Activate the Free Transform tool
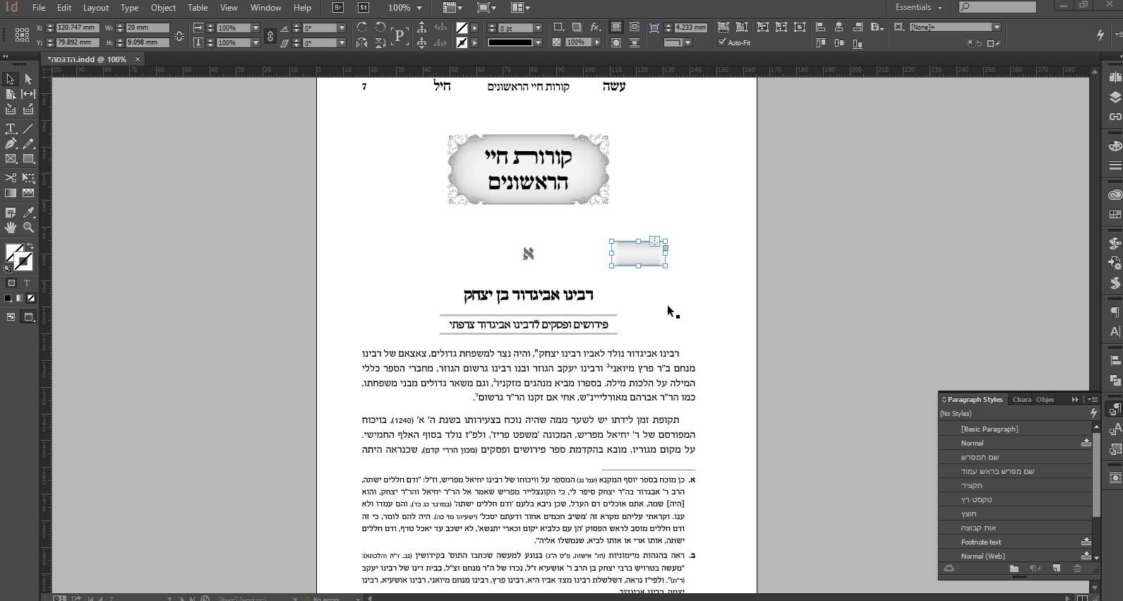This screenshot has width=1123, height=601. (28, 178)
